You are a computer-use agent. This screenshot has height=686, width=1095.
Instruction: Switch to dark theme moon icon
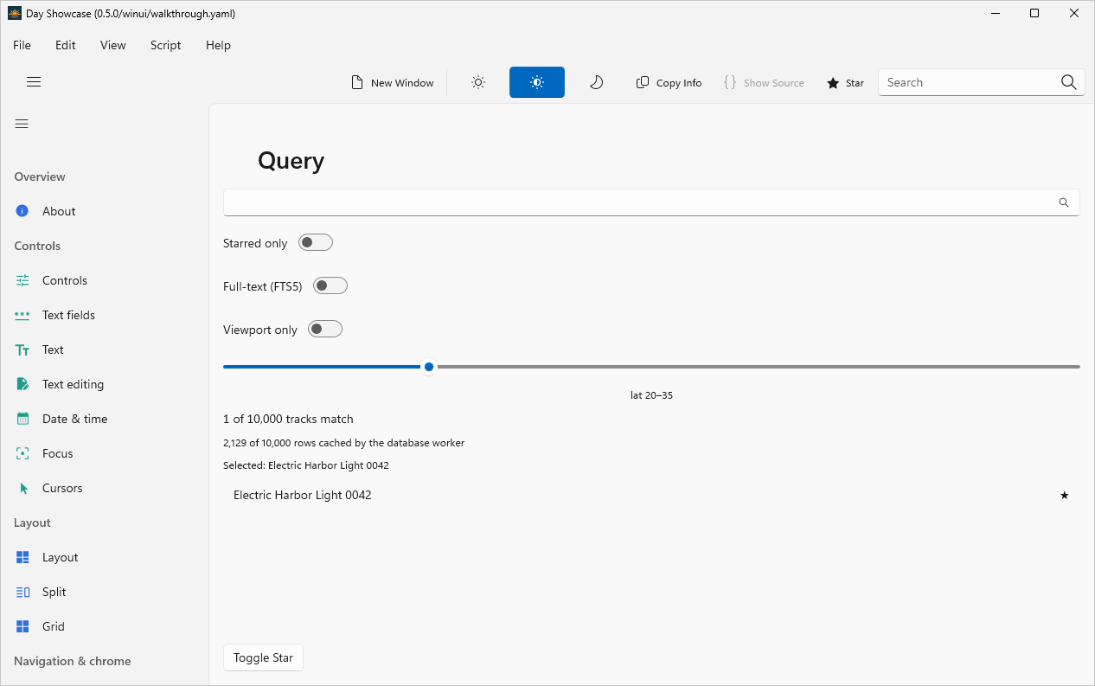(x=596, y=82)
